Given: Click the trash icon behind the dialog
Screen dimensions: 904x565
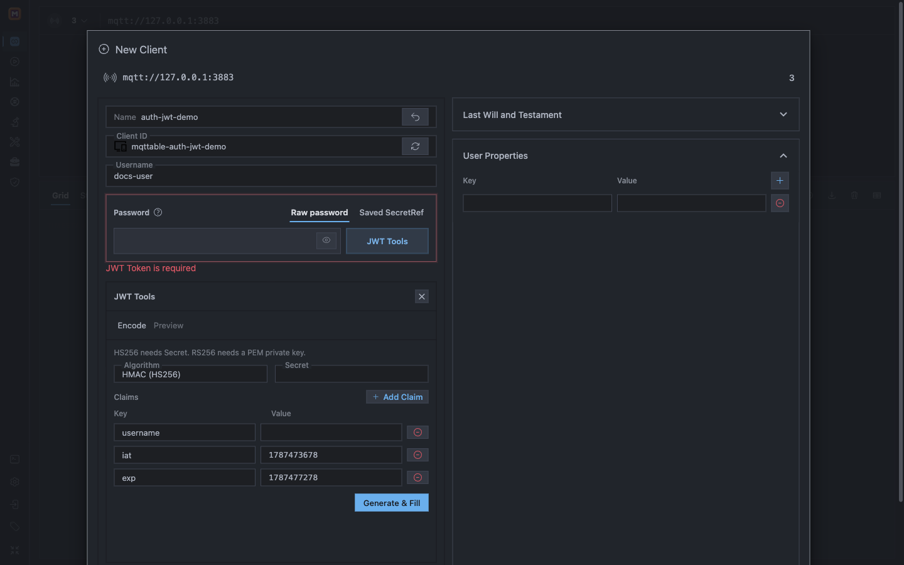Looking at the screenshot, I should coord(854,196).
